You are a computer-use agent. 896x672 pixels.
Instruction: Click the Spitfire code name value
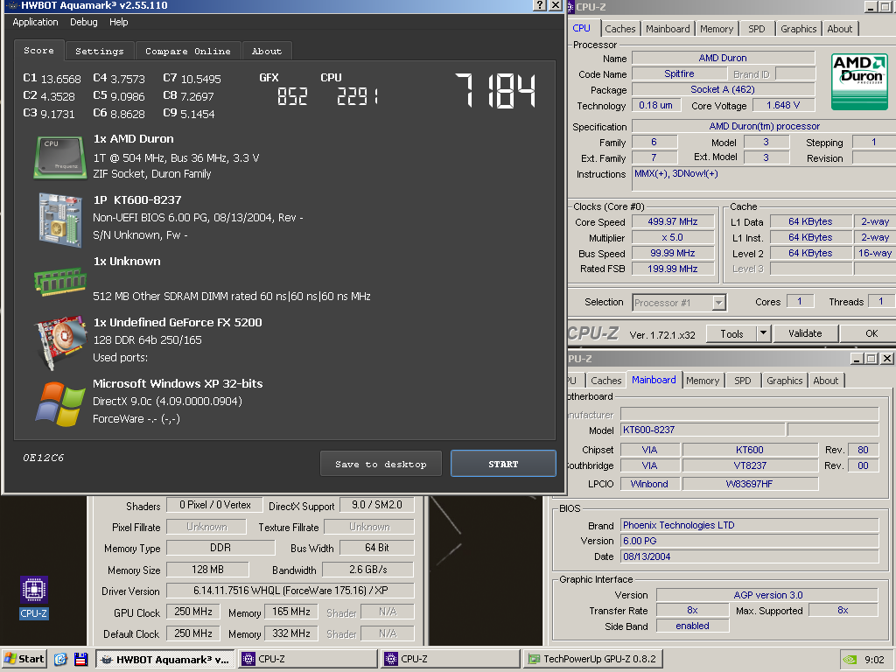[679, 73]
